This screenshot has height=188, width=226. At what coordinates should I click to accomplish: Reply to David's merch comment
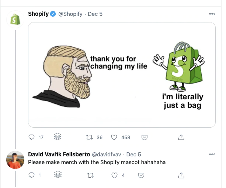(31, 175)
